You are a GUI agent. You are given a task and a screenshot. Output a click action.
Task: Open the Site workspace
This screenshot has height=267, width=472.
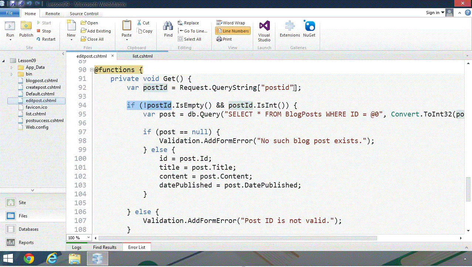click(x=33, y=203)
